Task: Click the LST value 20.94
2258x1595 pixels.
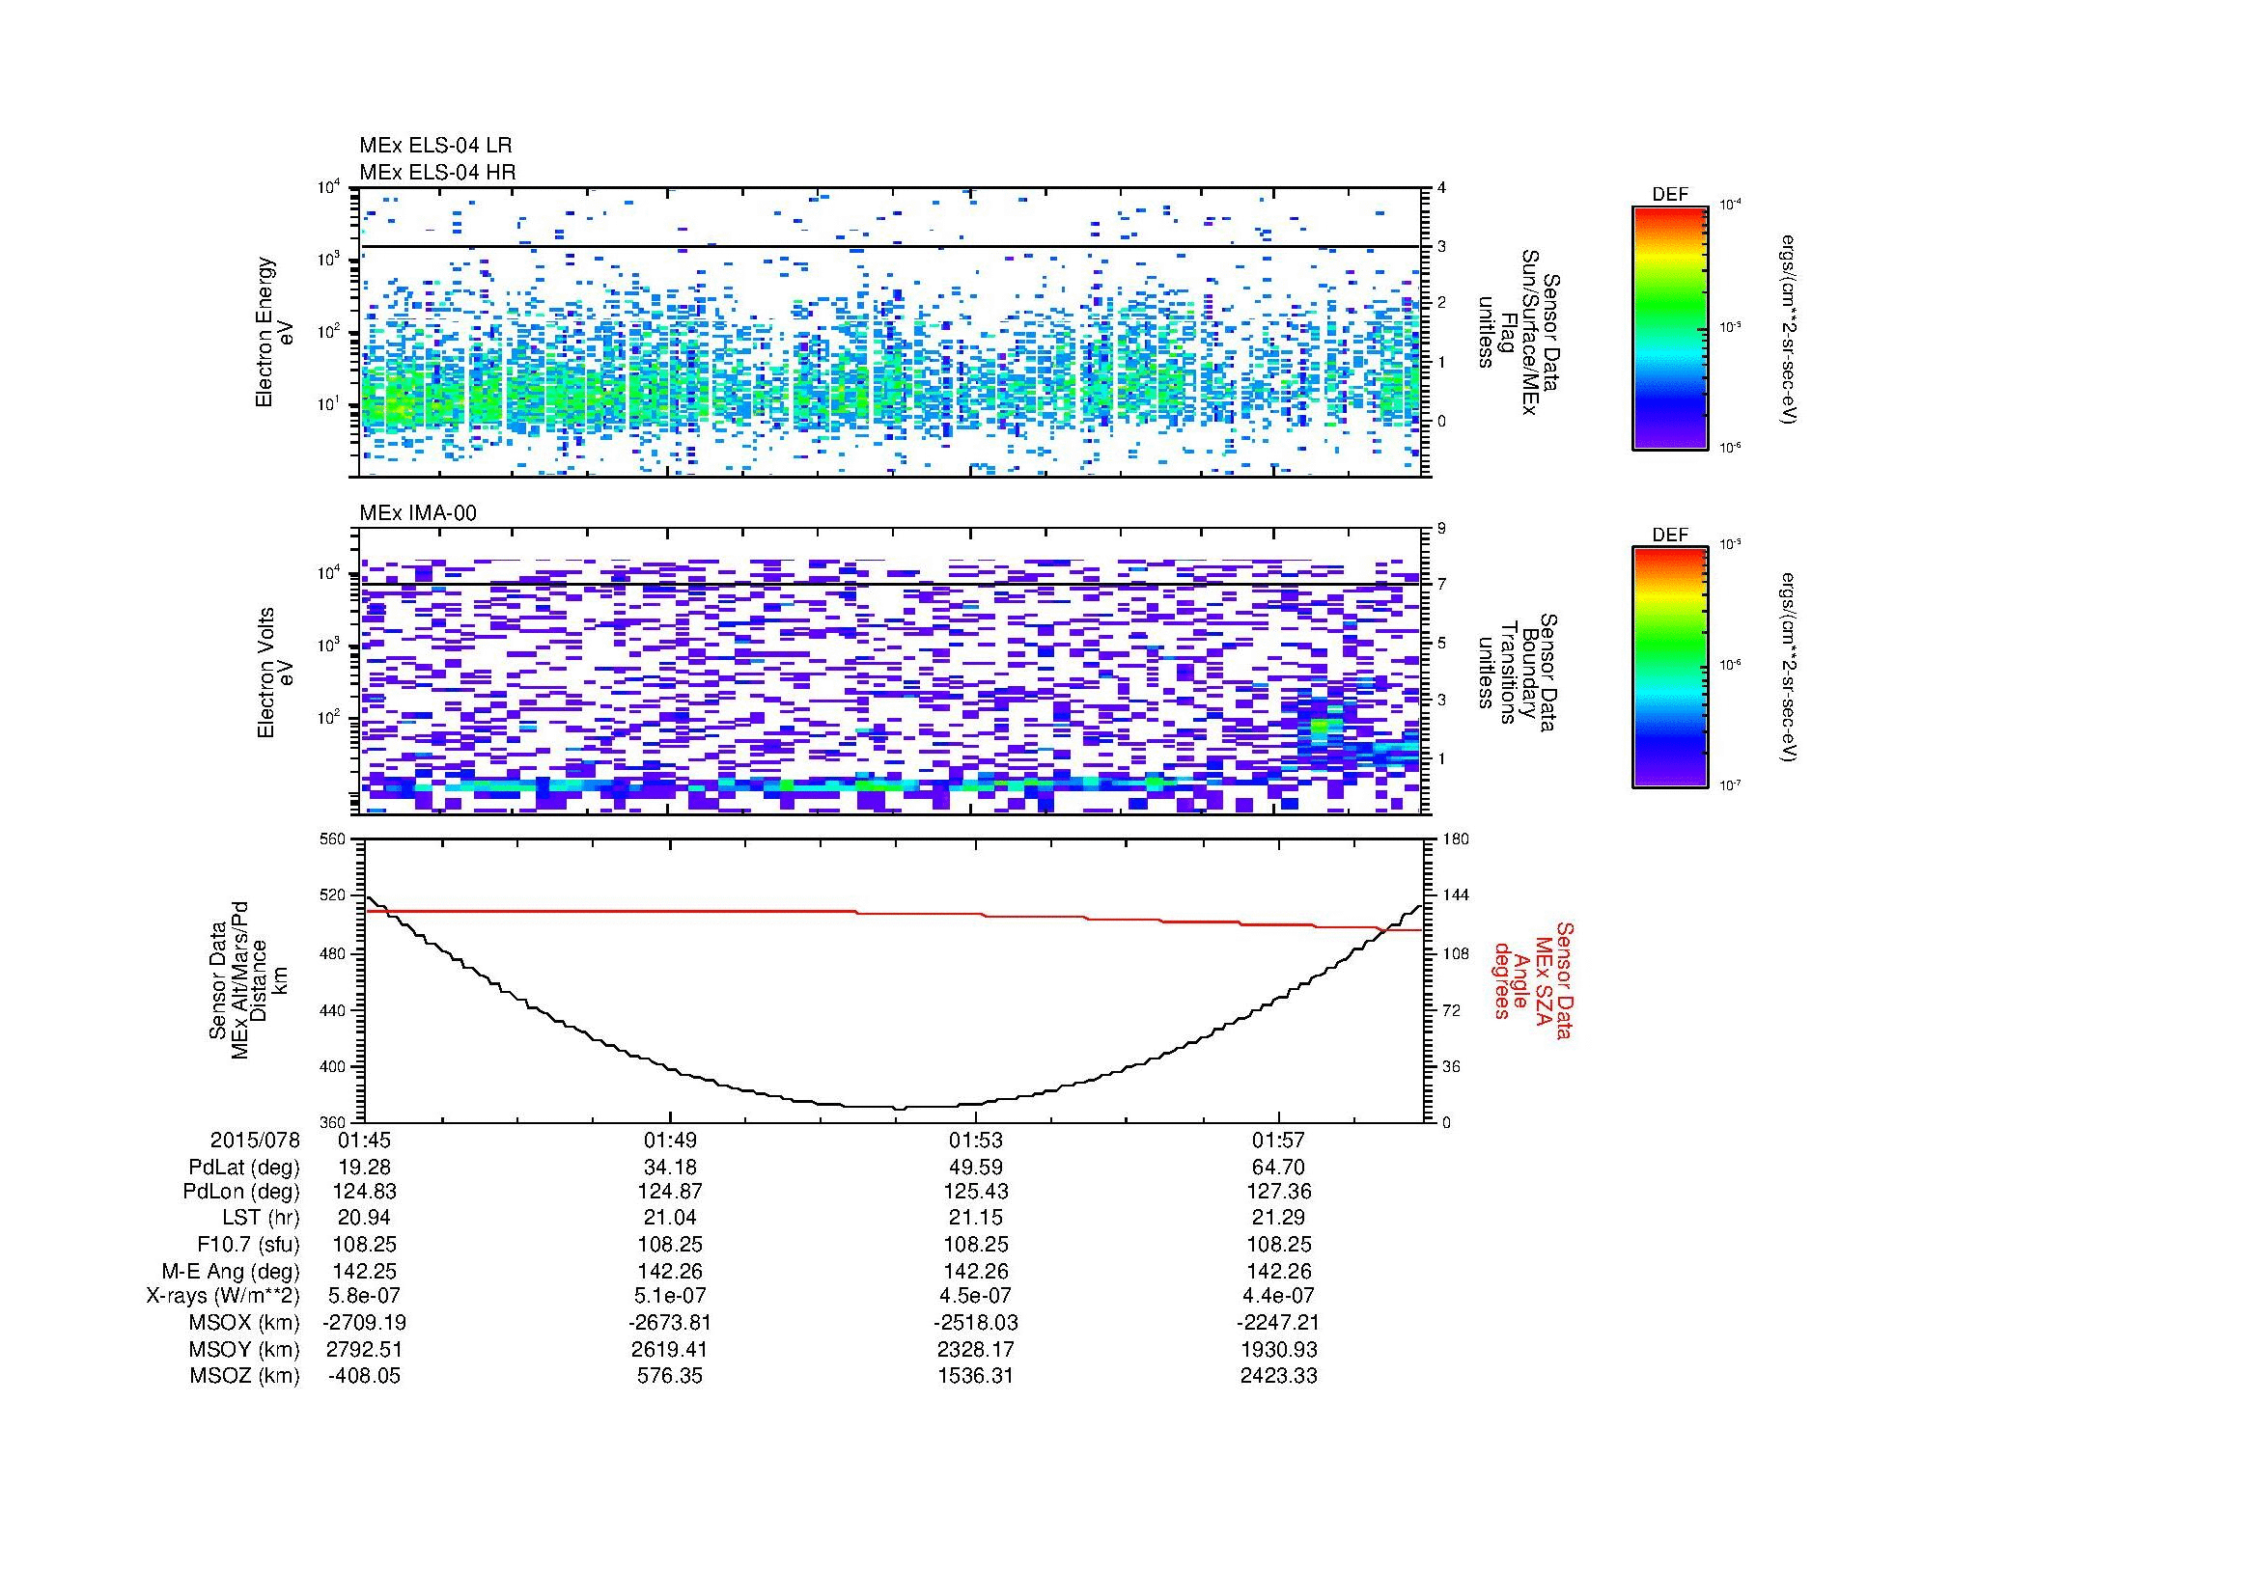Action: pos(364,1218)
